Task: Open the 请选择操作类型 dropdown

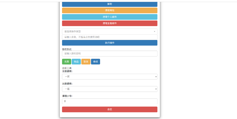Action: (x=109, y=31)
